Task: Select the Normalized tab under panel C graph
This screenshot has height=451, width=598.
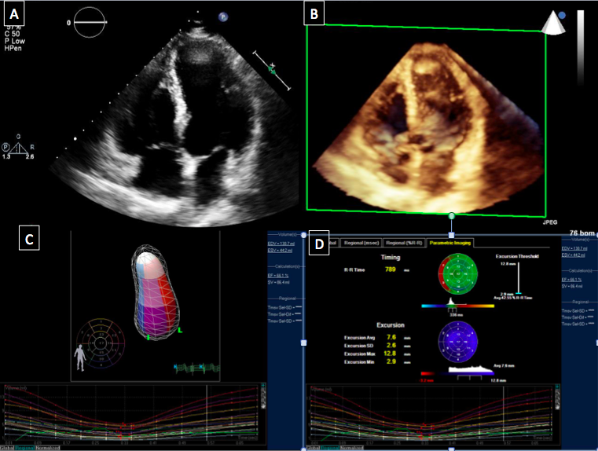Action: 48,448
